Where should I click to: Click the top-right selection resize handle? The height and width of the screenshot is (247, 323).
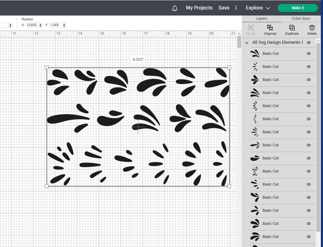click(x=229, y=68)
